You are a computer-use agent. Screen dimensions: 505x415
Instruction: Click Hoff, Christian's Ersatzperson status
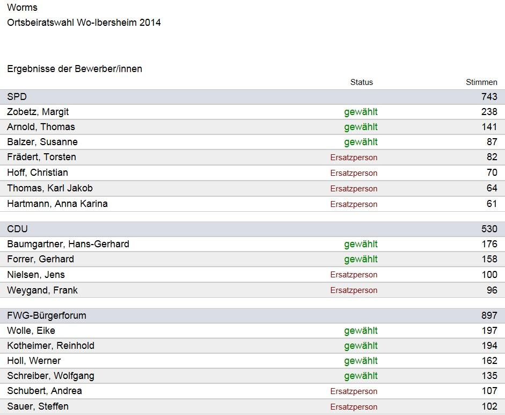(x=354, y=173)
